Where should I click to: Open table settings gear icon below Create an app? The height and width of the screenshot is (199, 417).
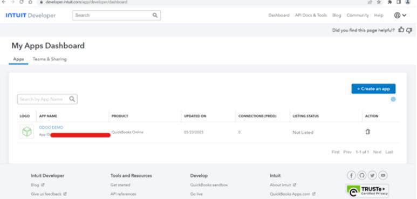[393, 99]
